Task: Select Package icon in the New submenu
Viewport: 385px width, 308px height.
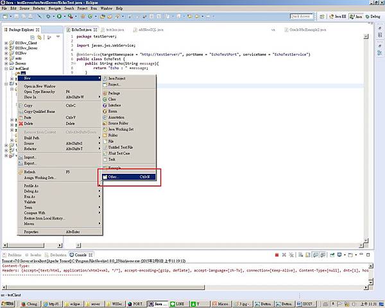Action: click(x=105, y=93)
